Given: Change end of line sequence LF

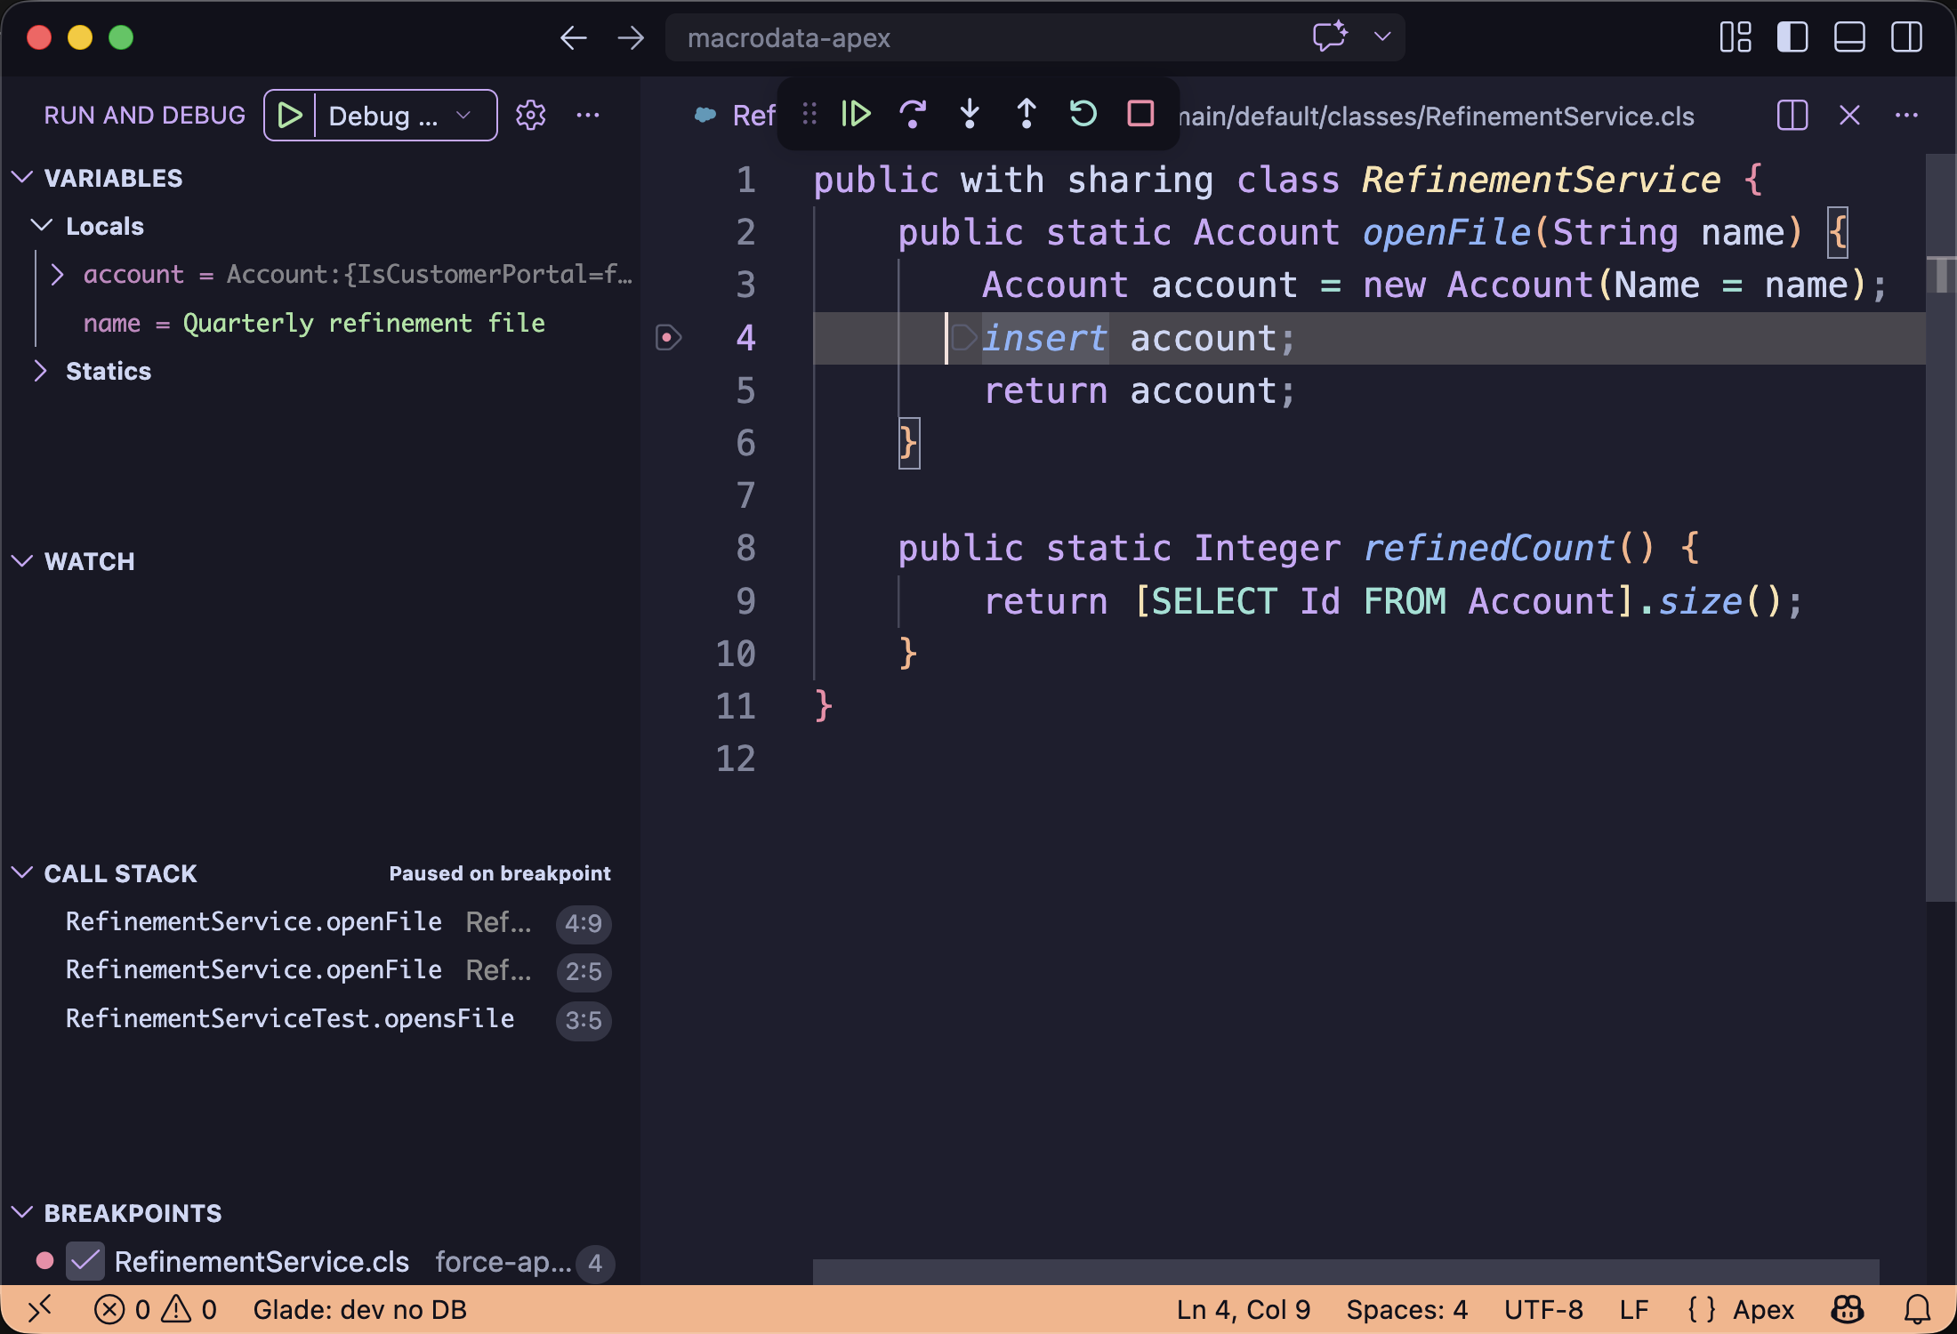Looking at the screenshot, I should [1634, 1309].
